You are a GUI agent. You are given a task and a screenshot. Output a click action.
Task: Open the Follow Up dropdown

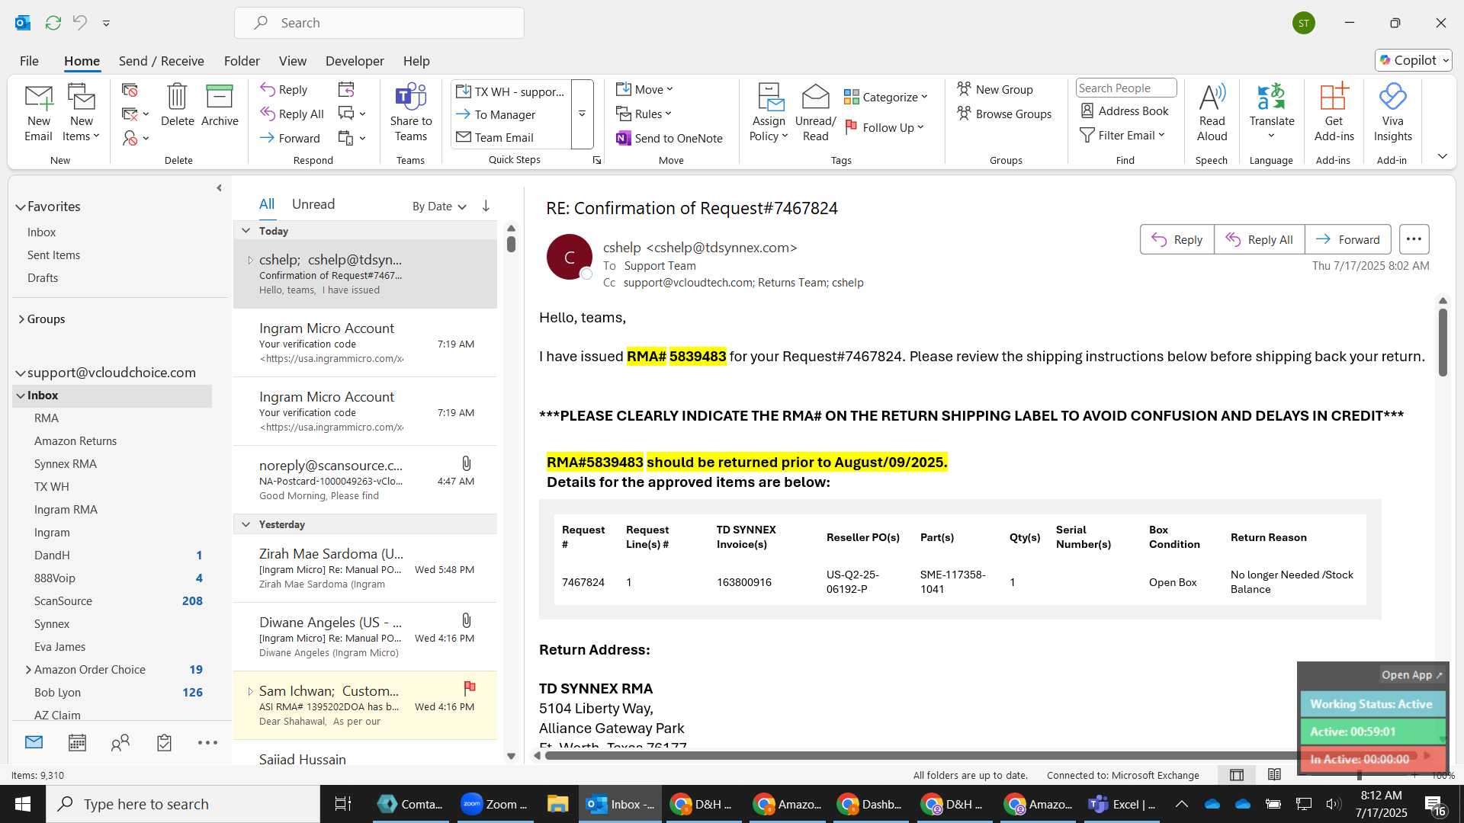[885, 127]
